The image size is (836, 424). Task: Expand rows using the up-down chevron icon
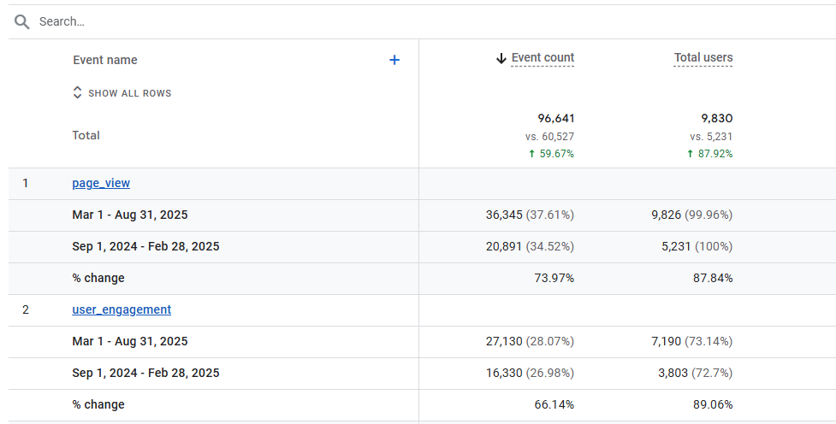[77, 92]
